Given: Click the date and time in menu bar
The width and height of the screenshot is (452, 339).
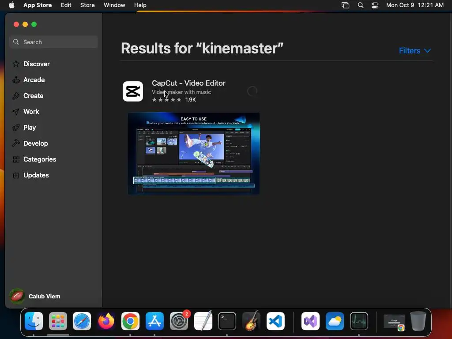Looking at the screenshot, I should tap(414, 5).
